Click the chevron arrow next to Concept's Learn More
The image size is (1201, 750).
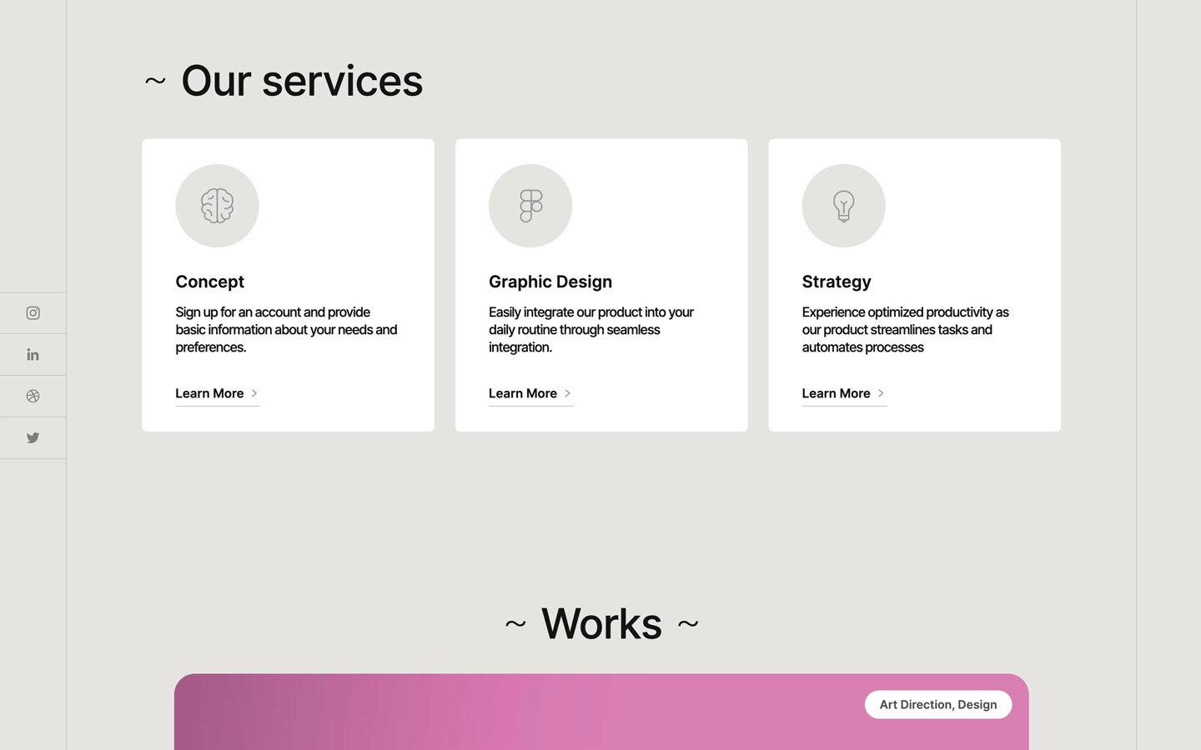click(x=255, y=392)
